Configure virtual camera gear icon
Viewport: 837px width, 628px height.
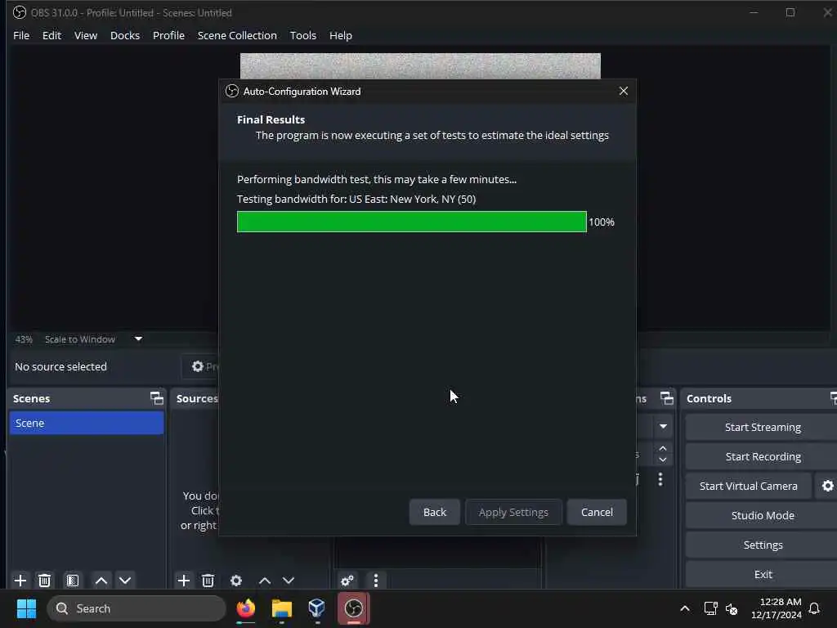coord(827,486)
